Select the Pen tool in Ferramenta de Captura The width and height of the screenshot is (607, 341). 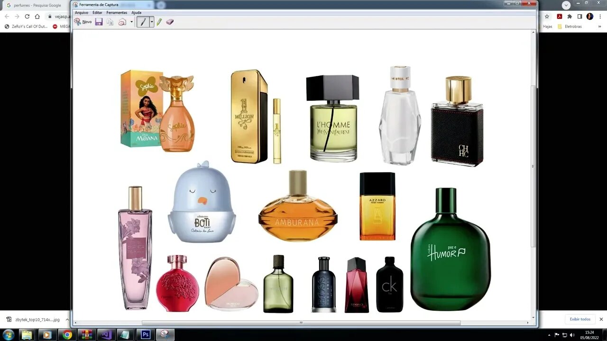click(143, 22)
